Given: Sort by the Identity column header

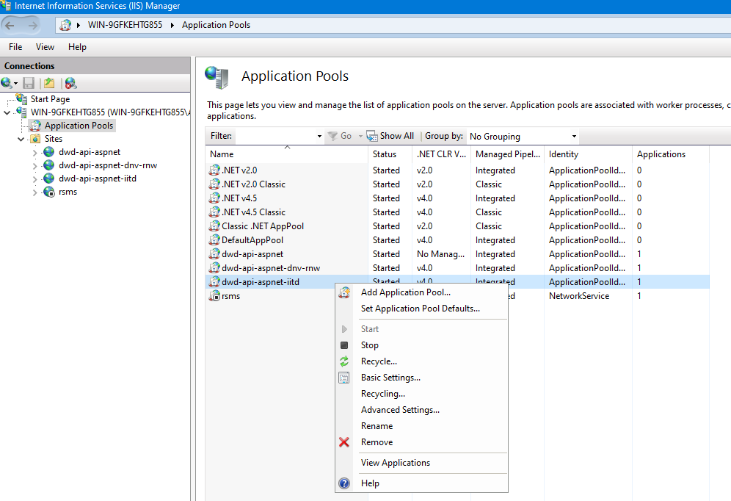Looking at the screenshot, I should 589,154.
